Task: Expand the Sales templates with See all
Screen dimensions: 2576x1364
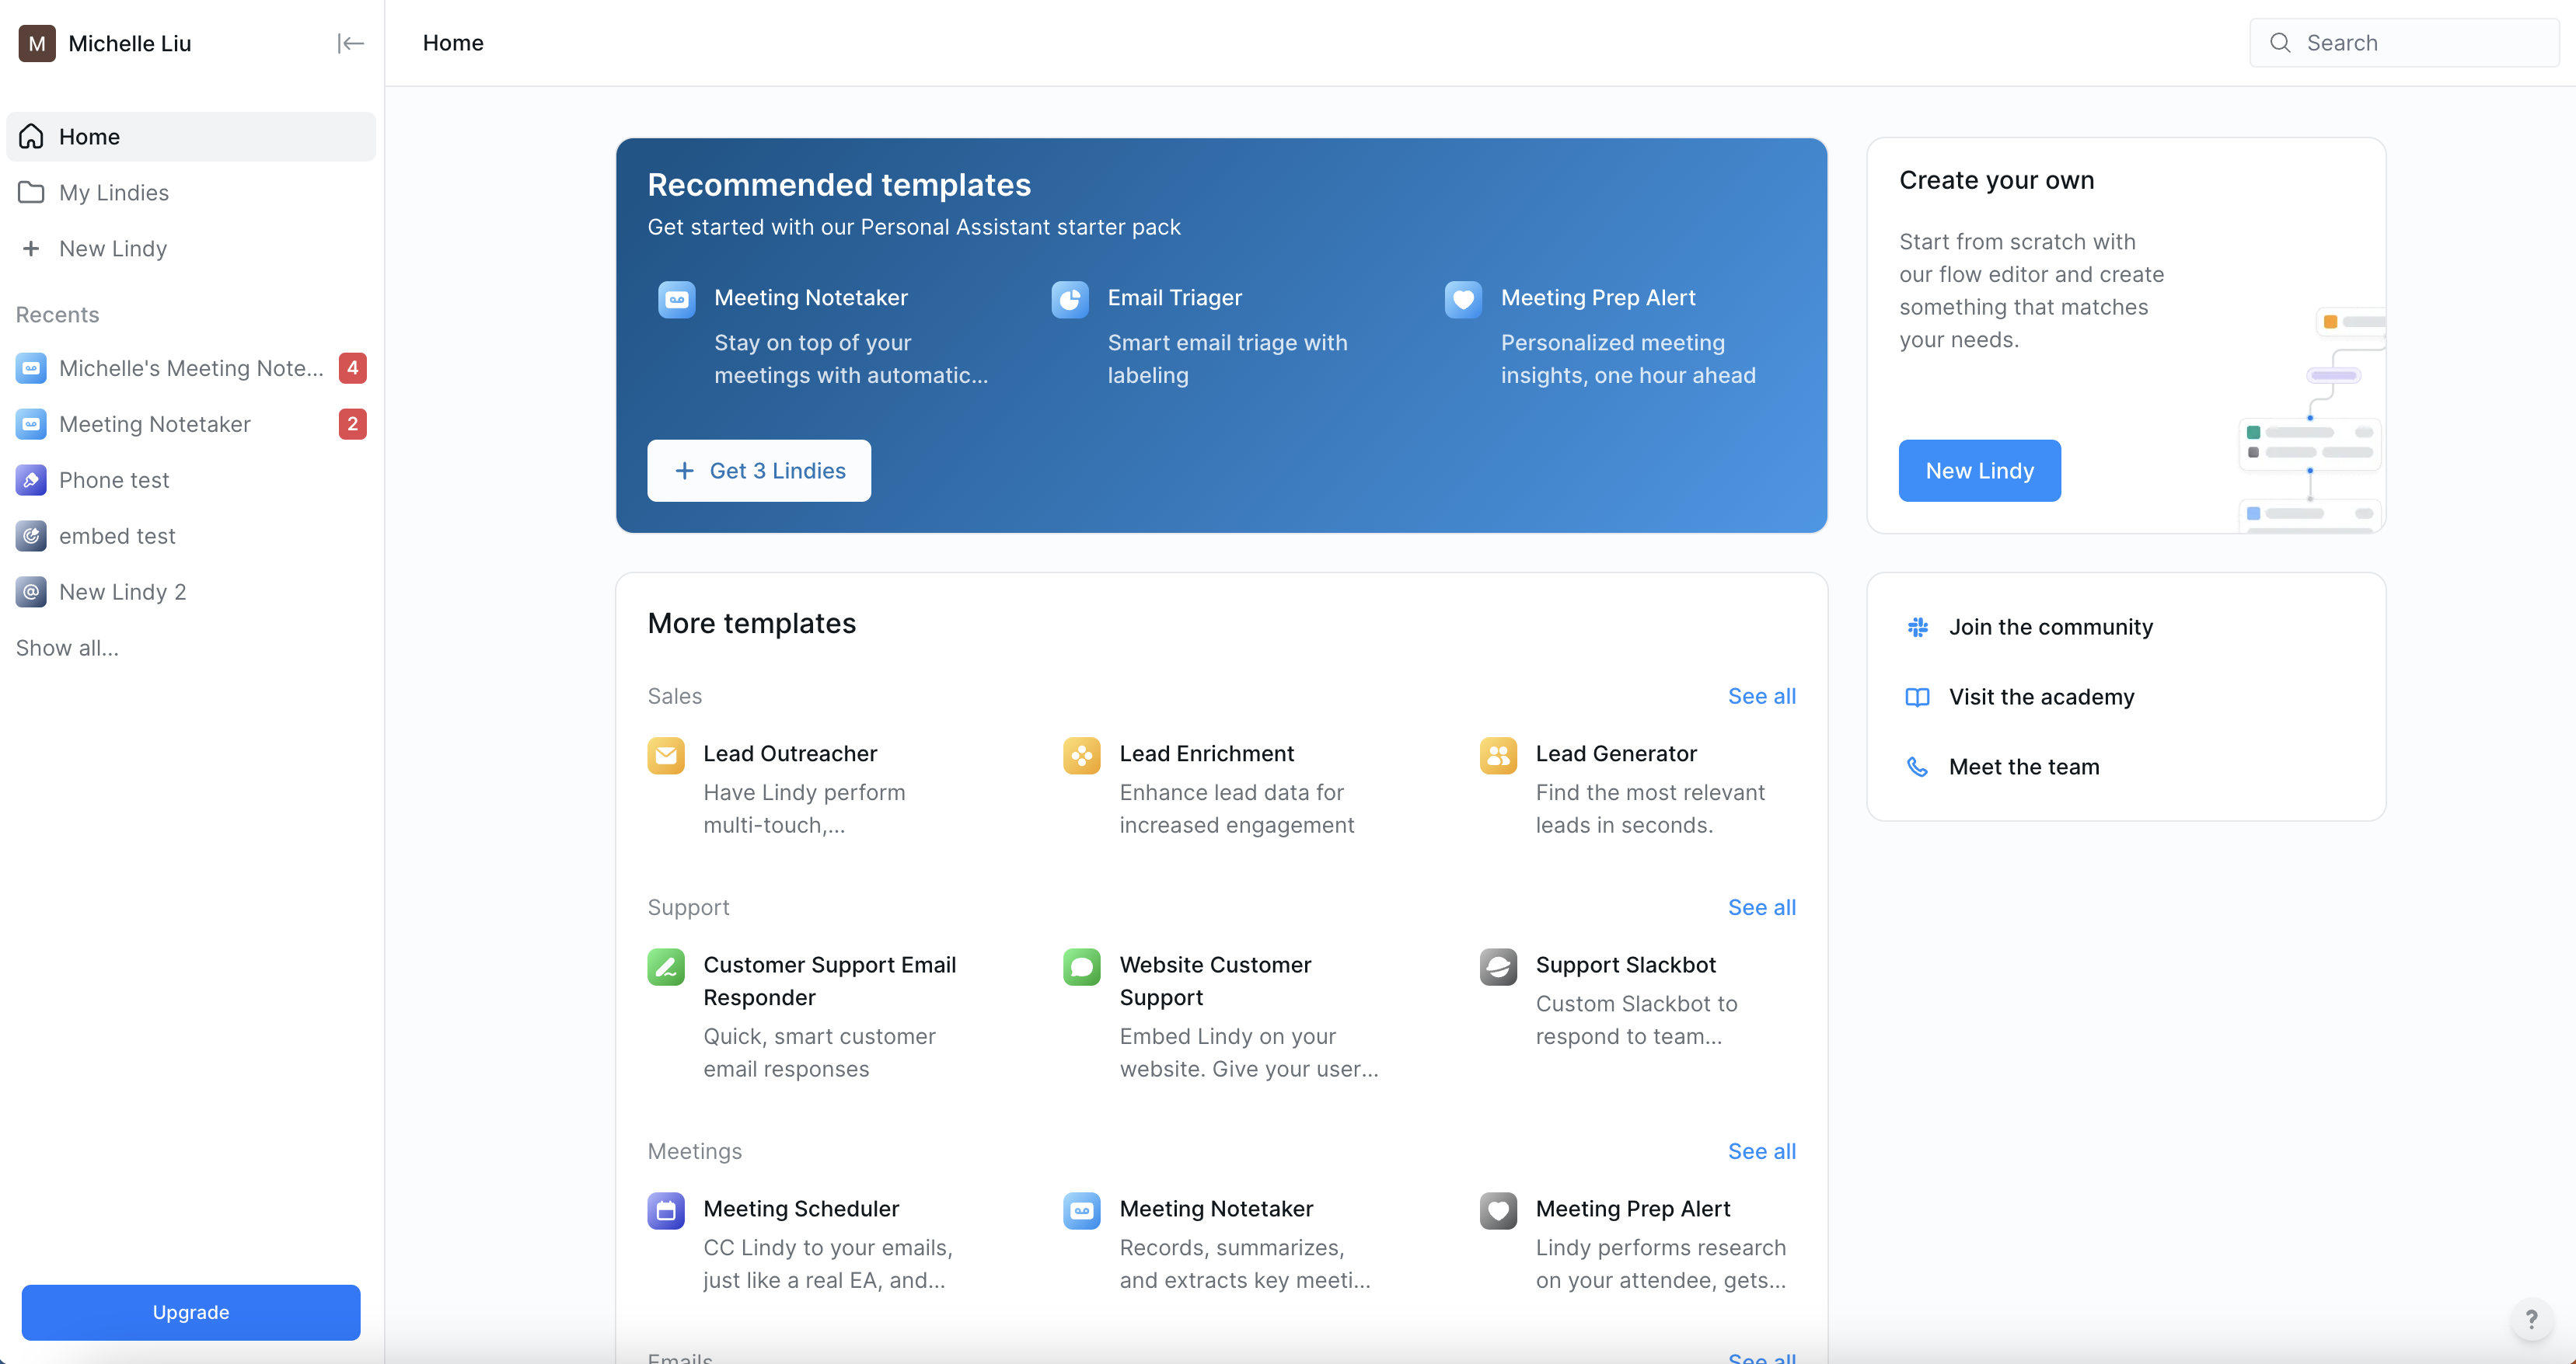Action: pos(1761,697)
